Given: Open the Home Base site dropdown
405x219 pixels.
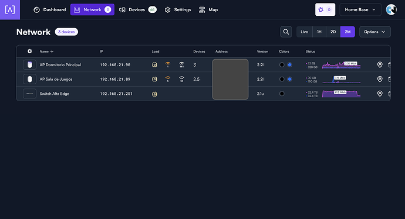Looking at the screenshot, I should click(x=360, y=9).
